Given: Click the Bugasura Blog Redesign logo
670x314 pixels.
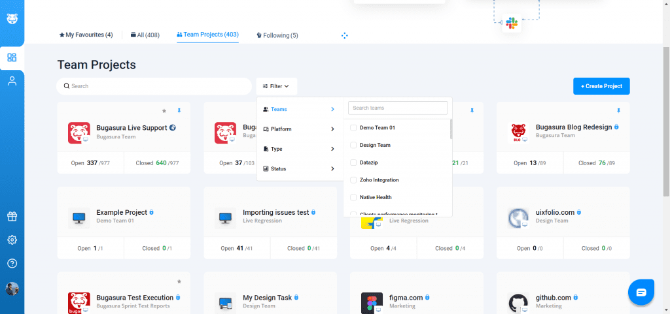Looking at the screenshot, I should click(518, 133).
